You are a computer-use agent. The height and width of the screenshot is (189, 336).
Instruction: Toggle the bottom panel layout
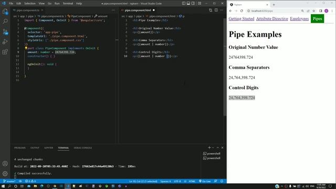click(x=188, y=3)
